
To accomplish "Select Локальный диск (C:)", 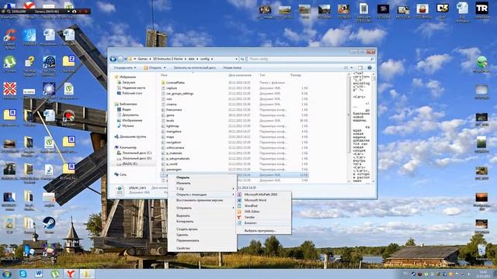I will tap(137, 153).
